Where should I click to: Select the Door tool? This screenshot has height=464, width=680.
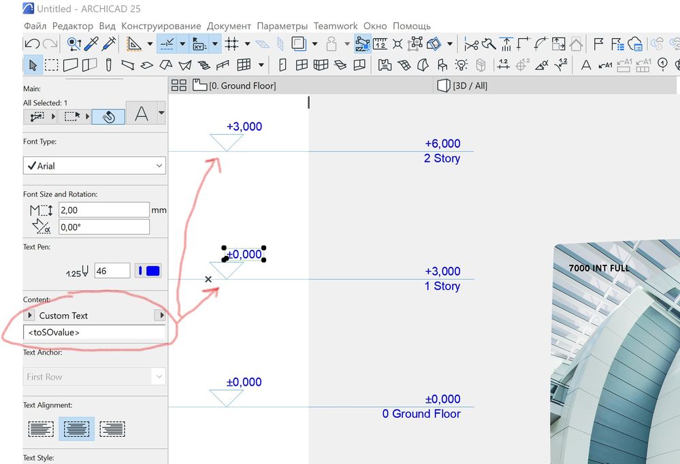pyautogui.click(x=282, y=65)
